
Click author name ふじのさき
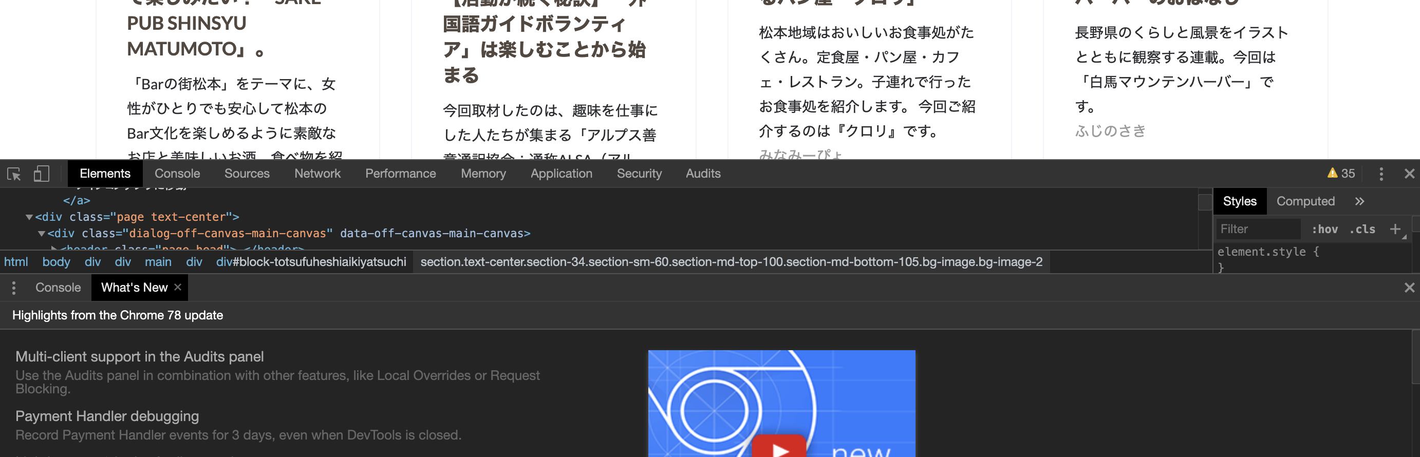pyautogui.click(x=1110, y=131)
